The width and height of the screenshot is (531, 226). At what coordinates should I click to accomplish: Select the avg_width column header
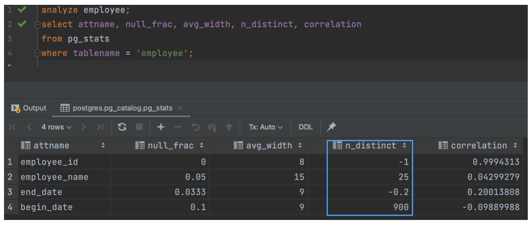[x=258, y=146]
